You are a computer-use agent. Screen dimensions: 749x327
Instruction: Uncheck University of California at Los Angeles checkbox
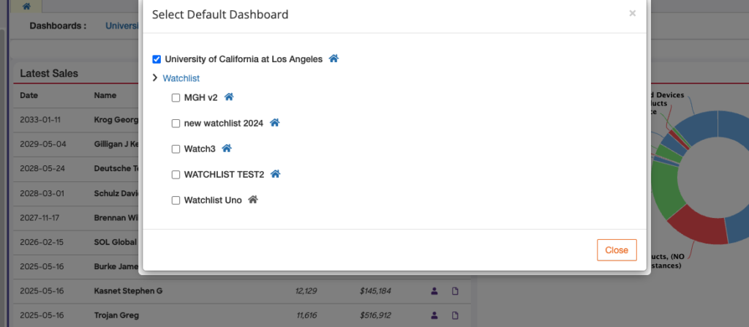point(157,59)
